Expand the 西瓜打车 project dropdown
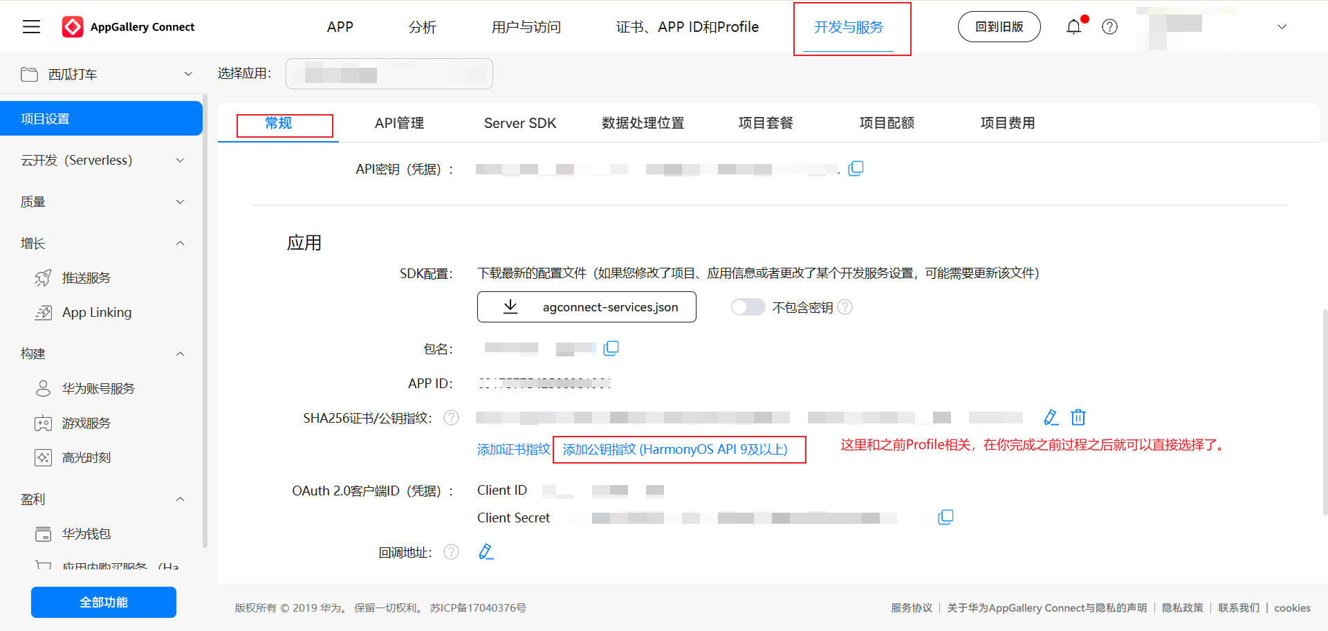Viewport: 1328px width, 631px height. 188,74
